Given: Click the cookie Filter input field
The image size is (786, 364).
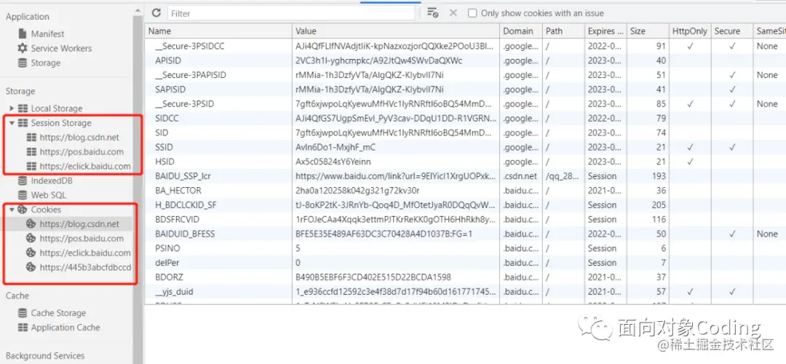Looking at the screenshot, I should click(291, 14).
